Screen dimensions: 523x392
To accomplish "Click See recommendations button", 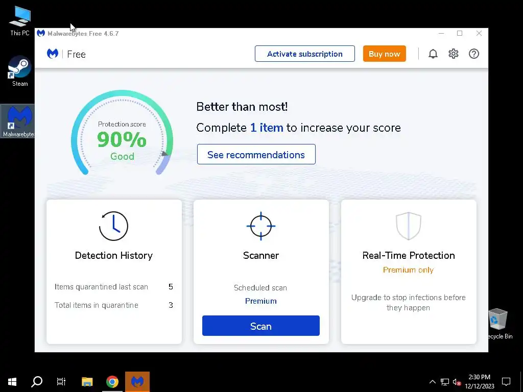I will pyautogui.click(x=256, y=154).
